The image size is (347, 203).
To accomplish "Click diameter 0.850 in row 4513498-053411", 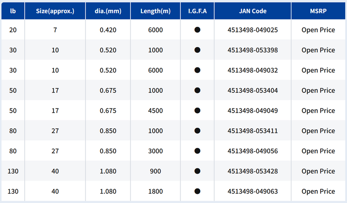I will pos(108,131).
